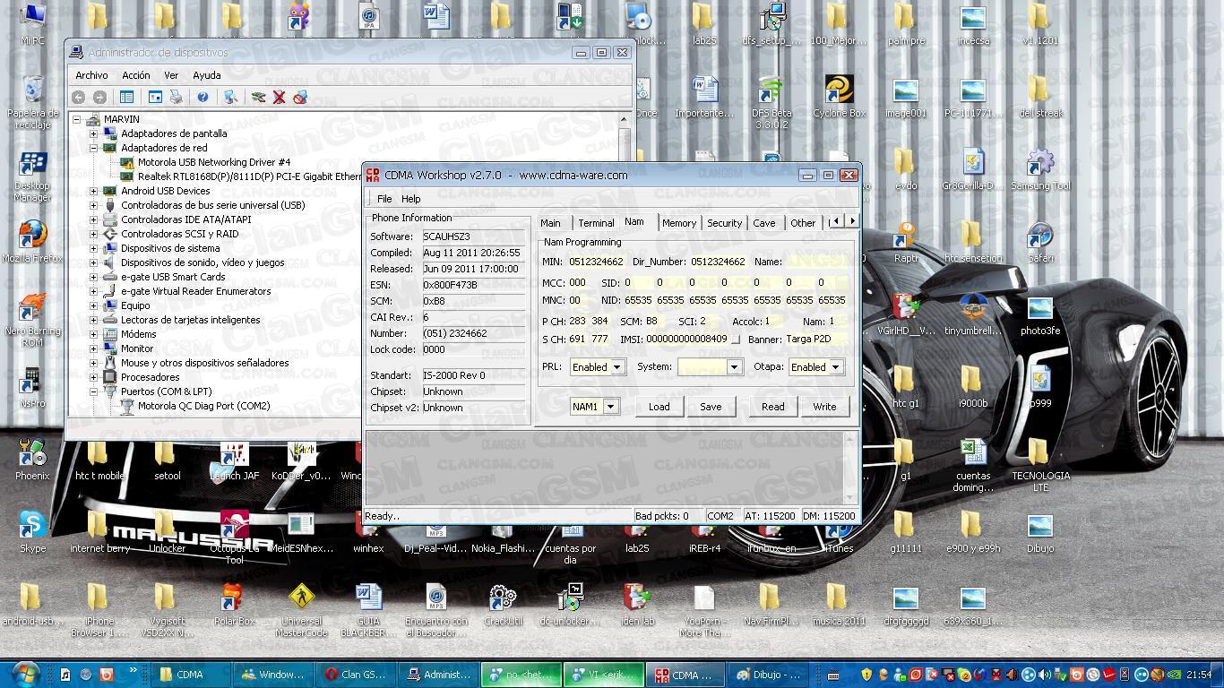Click update driver icon in Device Manager
This screenshot has height=688, width=1224.
[x=258, y=97]
